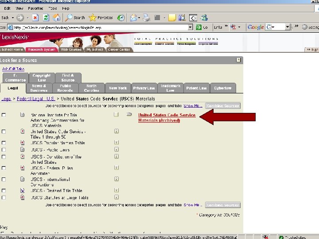Click the Print icon in toolbar
Image resolution: width=319 pixels, height=239 pixels.
coord(147,18)
